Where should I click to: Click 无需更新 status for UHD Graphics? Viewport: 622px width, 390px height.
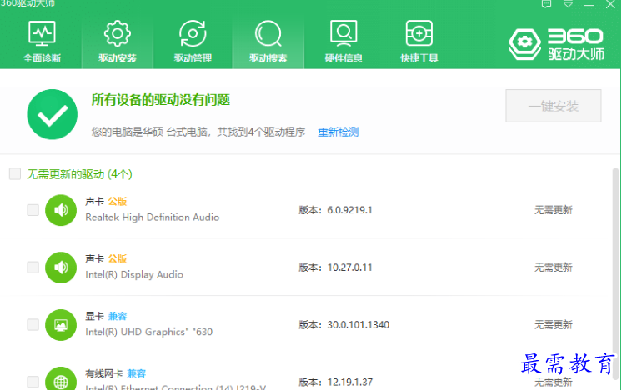click(554, 325)
